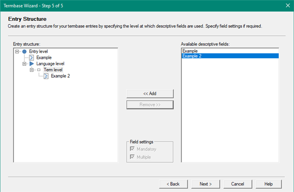Click the Example field icon in tree

click(x=31, y=58)
